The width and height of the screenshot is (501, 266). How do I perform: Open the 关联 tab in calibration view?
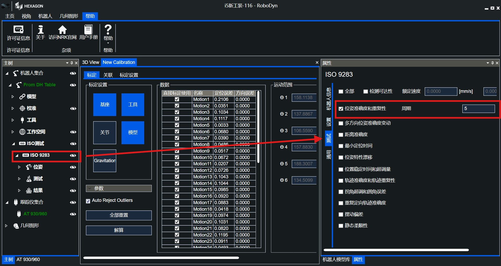108,75
